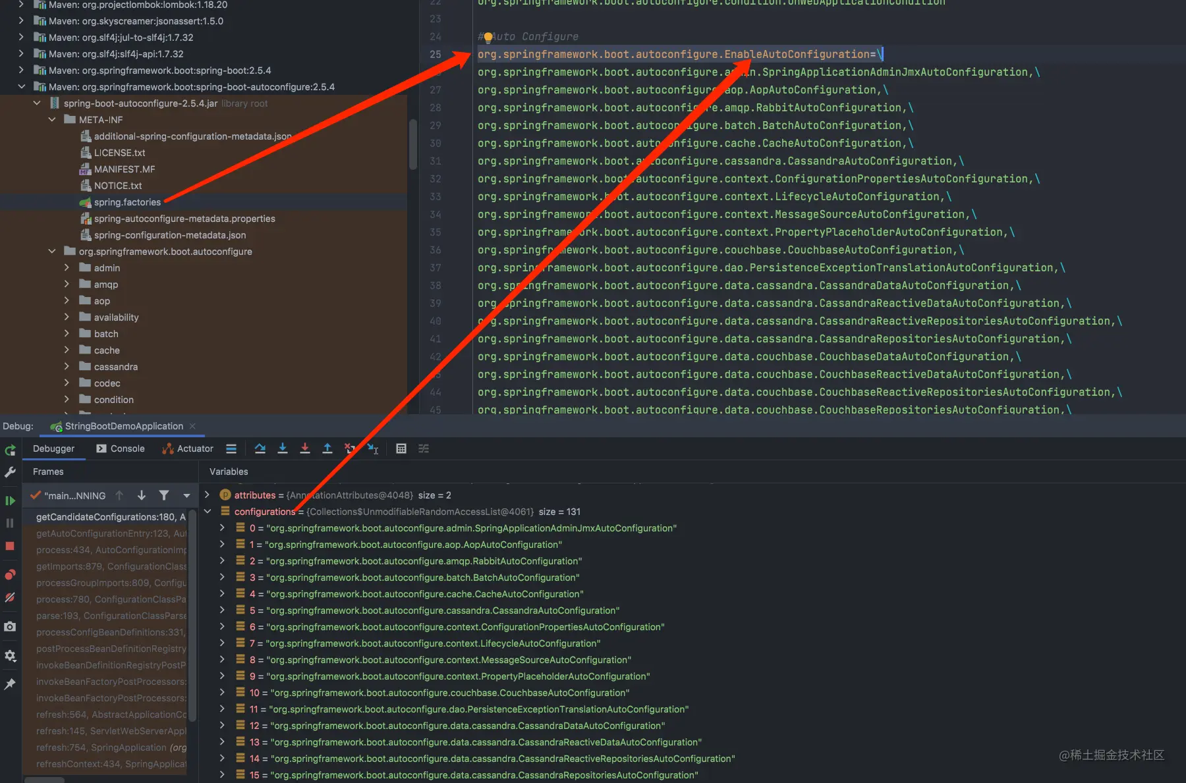Pin the debug tab with pin icon
This screenshot has height=783, width=1186.
tap(10, 684)
